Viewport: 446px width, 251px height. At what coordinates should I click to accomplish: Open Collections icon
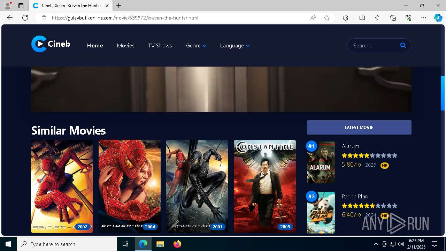point(393,18)
